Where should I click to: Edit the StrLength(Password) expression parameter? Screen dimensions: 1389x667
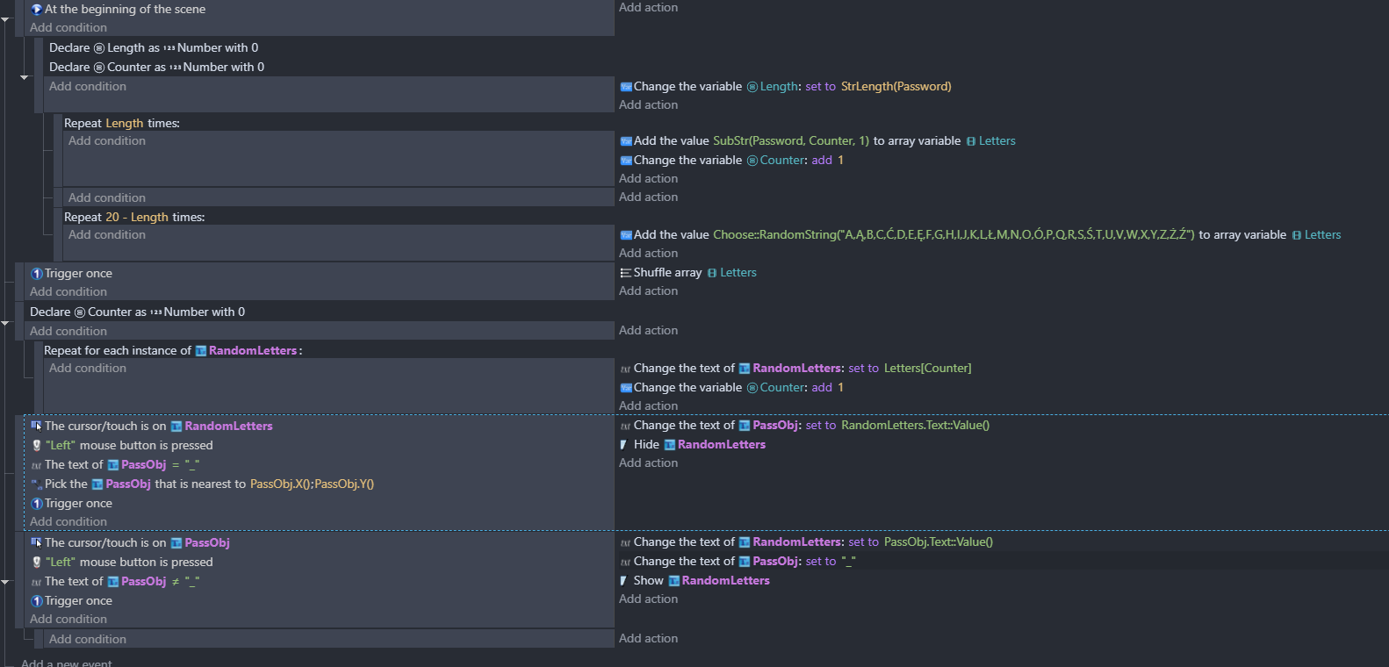click(x=896, y=87)
